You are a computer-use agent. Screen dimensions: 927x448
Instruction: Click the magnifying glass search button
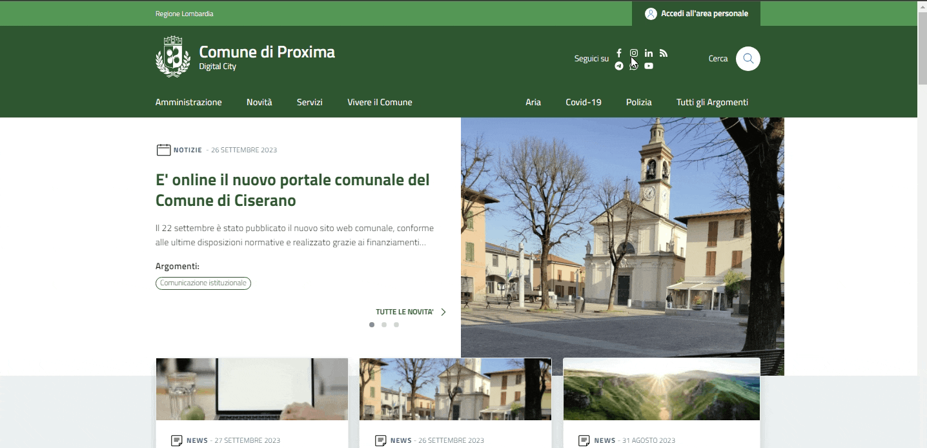coord(748,59)
